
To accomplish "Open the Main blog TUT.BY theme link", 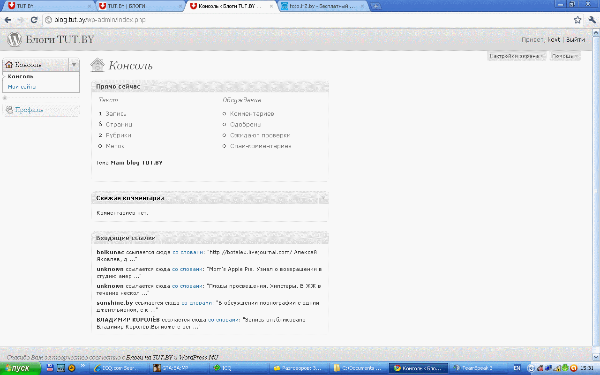I will point(136,163).
